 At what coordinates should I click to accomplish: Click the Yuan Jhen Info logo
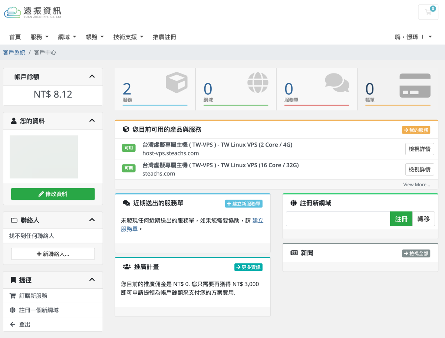pyautogui.click(x=33, y=12)
